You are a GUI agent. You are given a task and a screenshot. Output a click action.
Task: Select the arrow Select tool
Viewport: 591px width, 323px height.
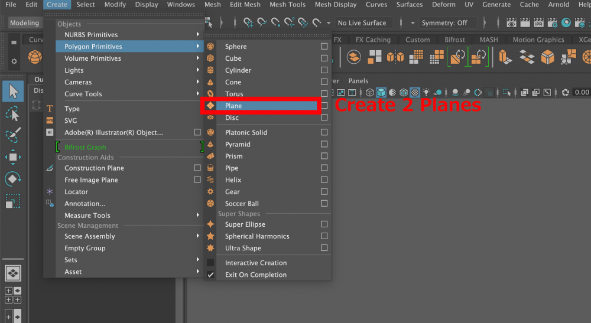coord(13,92)
